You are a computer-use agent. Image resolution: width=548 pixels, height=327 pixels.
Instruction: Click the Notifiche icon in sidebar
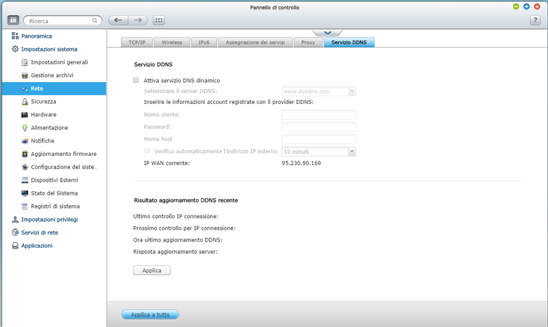point(25,141)
